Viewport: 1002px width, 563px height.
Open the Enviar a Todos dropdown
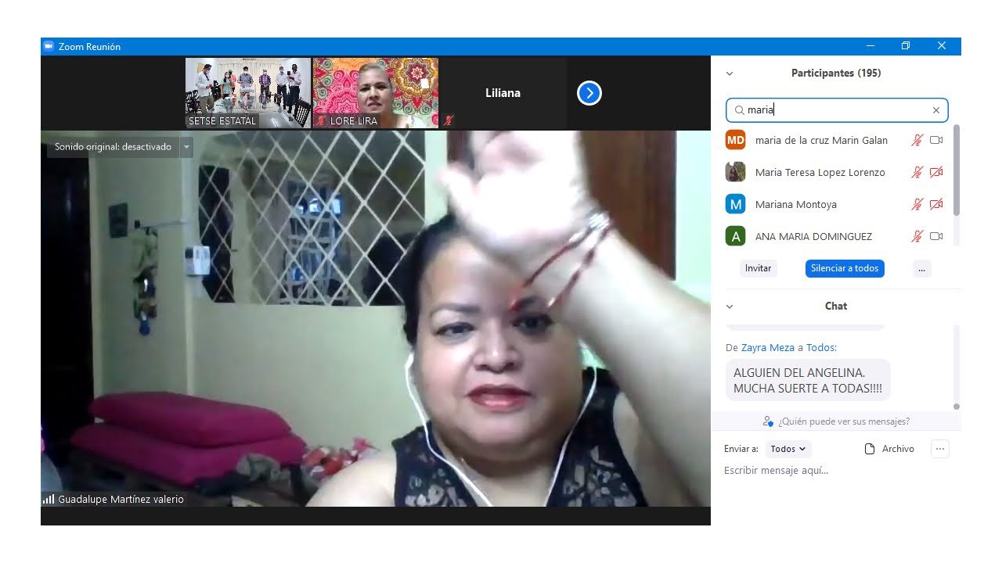(788, 449)
